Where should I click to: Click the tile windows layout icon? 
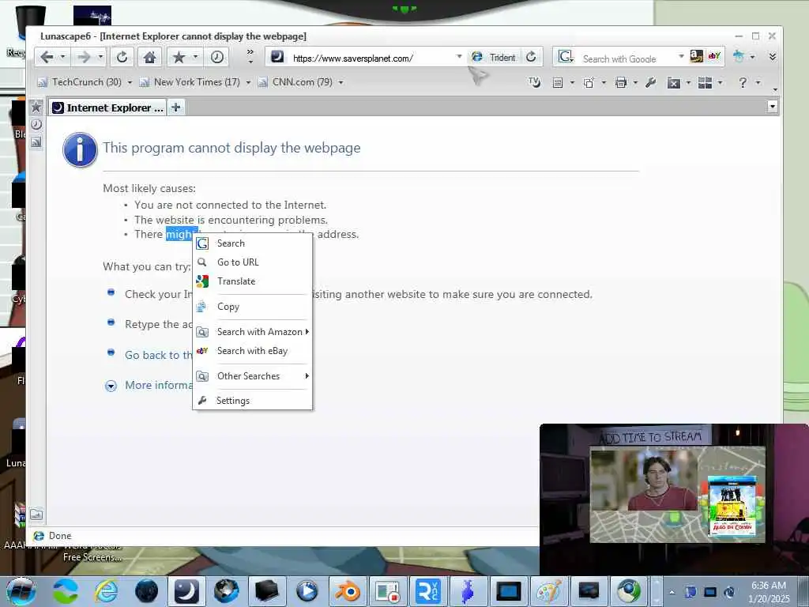tap(705, 82)
